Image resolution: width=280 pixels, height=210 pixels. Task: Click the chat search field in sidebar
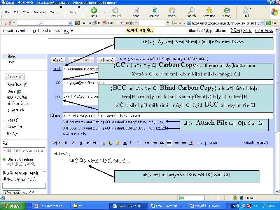[24, 150]
